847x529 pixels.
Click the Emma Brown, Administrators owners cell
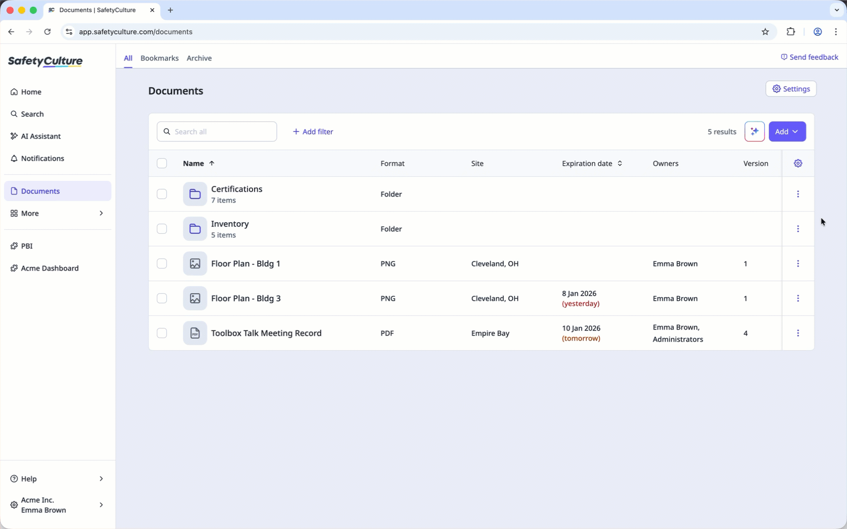point(678,333)
